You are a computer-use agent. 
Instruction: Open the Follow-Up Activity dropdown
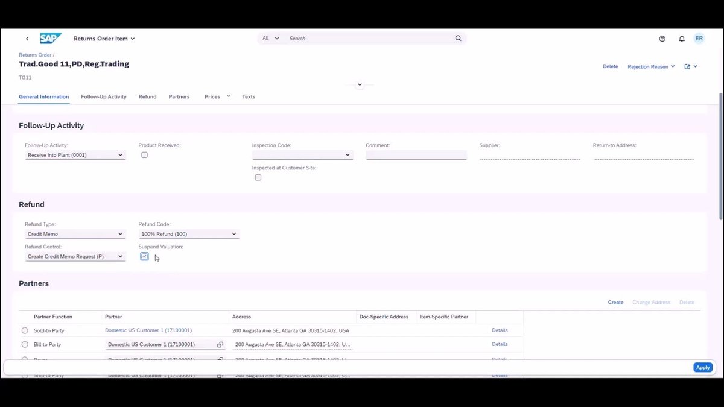[x=119, y=155]
